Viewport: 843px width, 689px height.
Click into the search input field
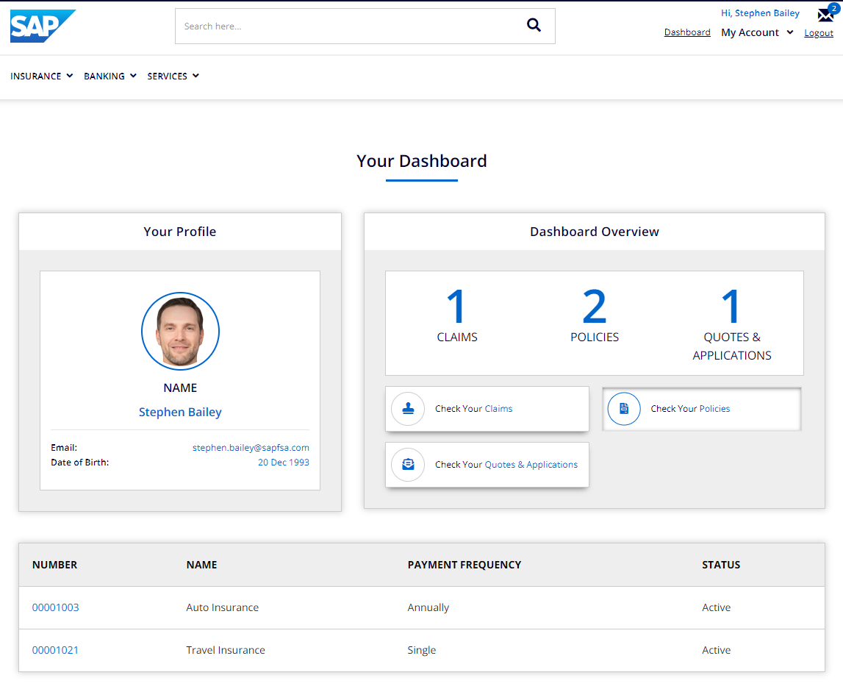pyautogui.click(x=345, y=26)
